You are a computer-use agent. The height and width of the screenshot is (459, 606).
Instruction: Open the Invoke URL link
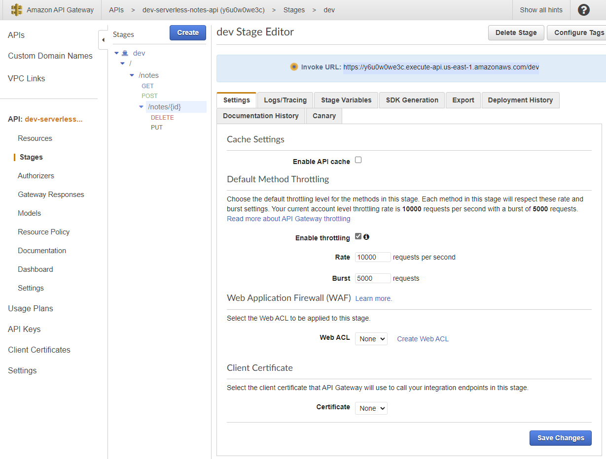tap(441, 67)
